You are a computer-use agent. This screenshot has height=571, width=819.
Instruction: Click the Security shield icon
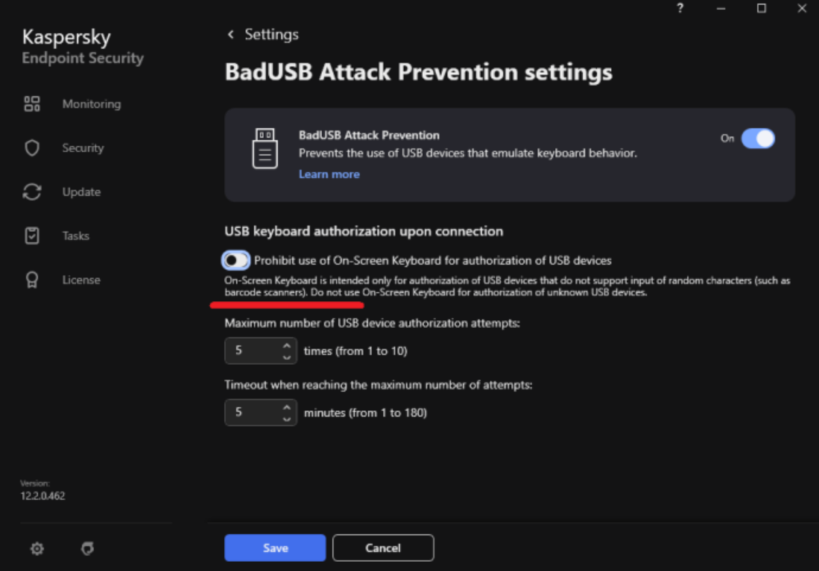[x=32, y=148]
